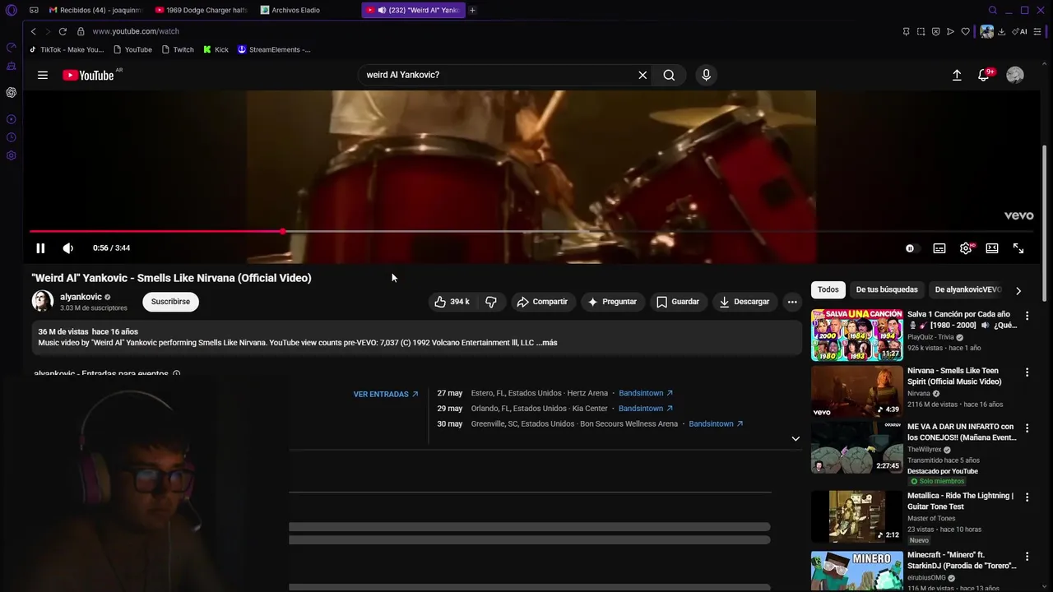Subscribe with the Suscribirse button
Image resolution: width=1053 pixels, height=592 pixels.
[x=170, y=302]
